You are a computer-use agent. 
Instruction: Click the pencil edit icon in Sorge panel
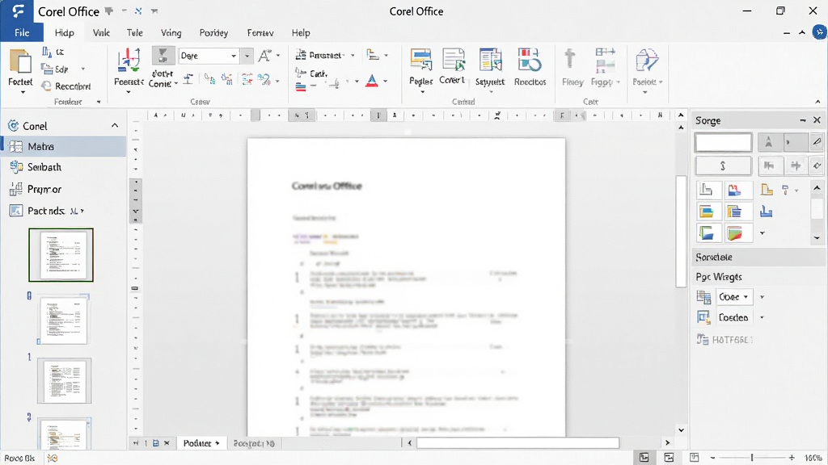pos(817,142)
